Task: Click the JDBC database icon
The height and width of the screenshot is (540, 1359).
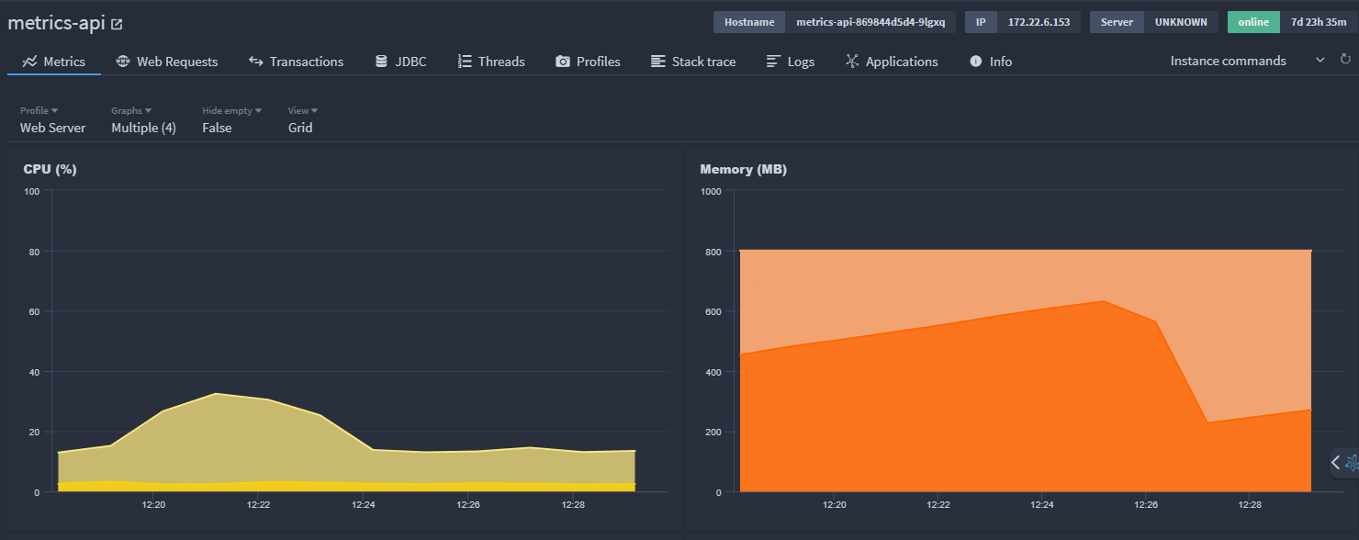Action: click(x=381, y=62)
